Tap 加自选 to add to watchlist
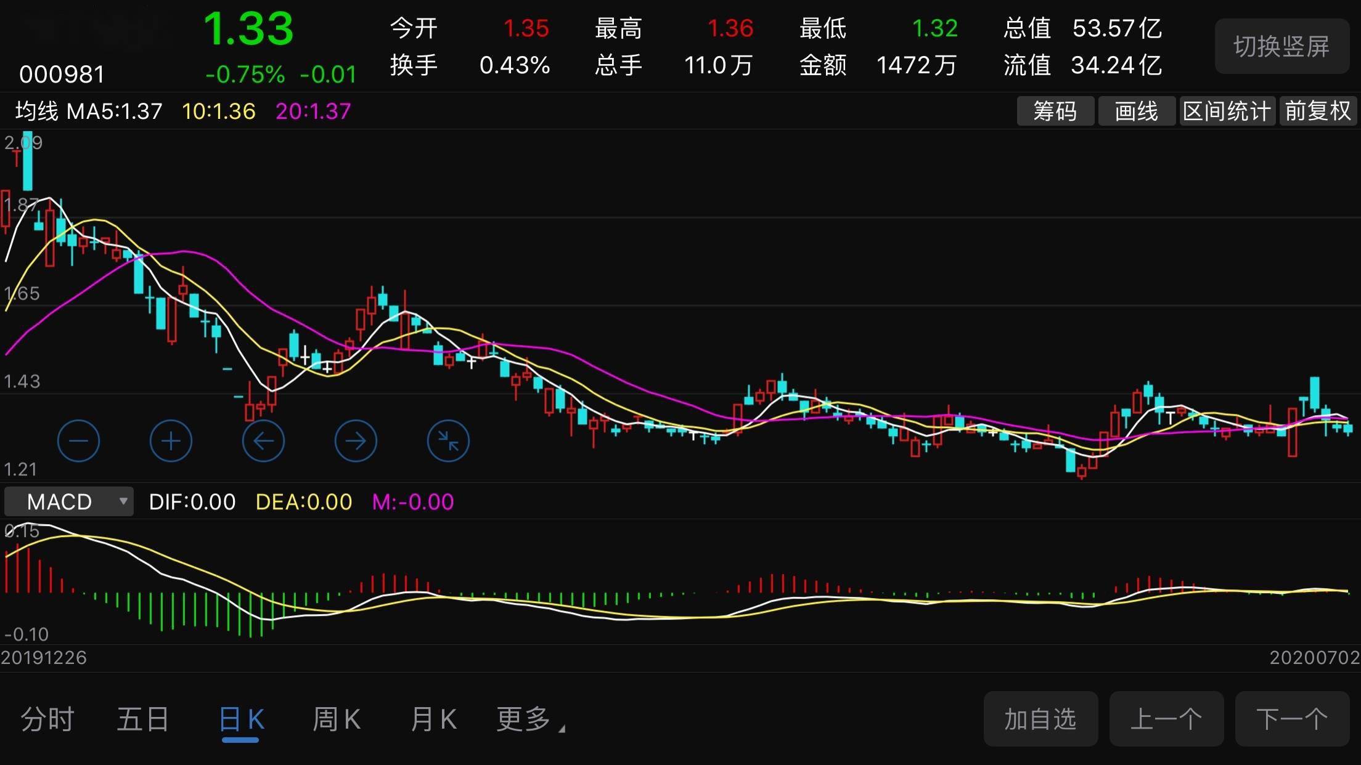 pos(1040,719)
